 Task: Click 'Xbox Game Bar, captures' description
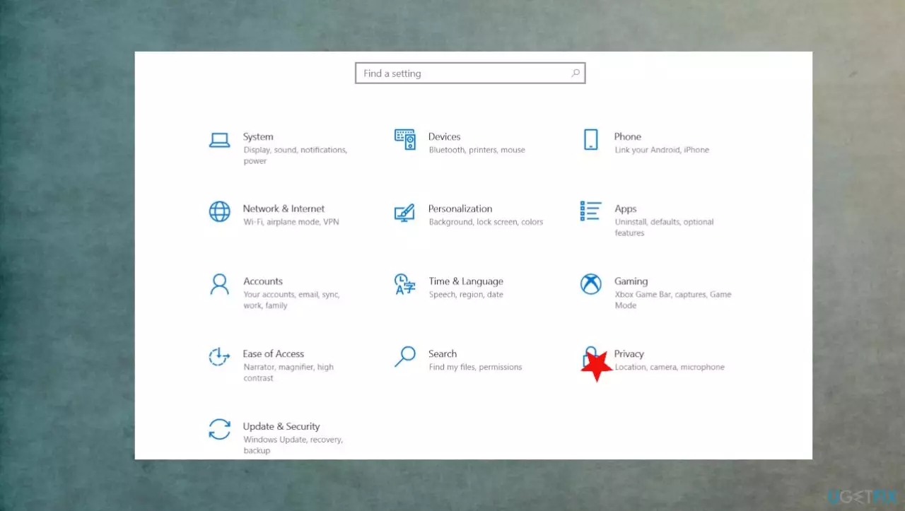(673, 300)
